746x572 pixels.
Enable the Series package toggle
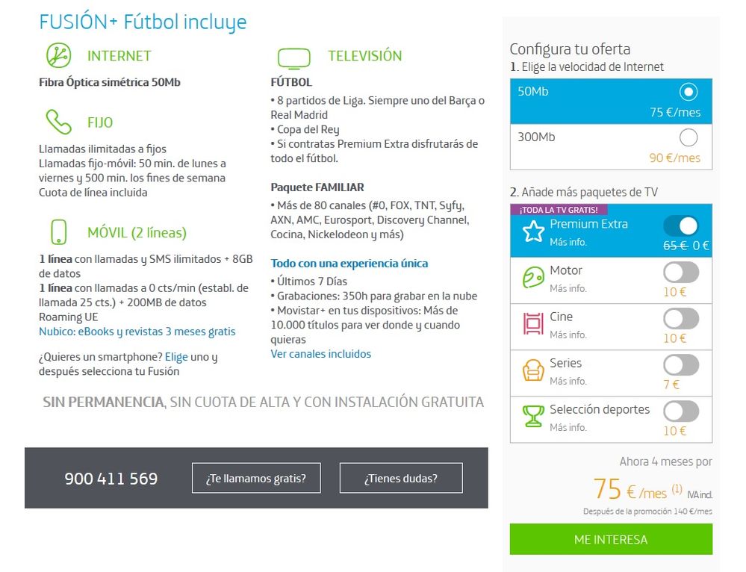(x=681, y=365)
